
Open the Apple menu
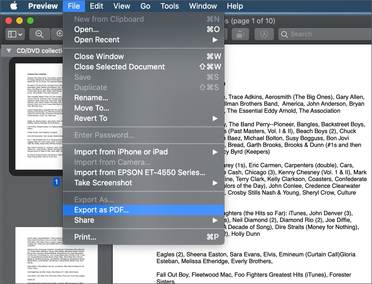14,6
